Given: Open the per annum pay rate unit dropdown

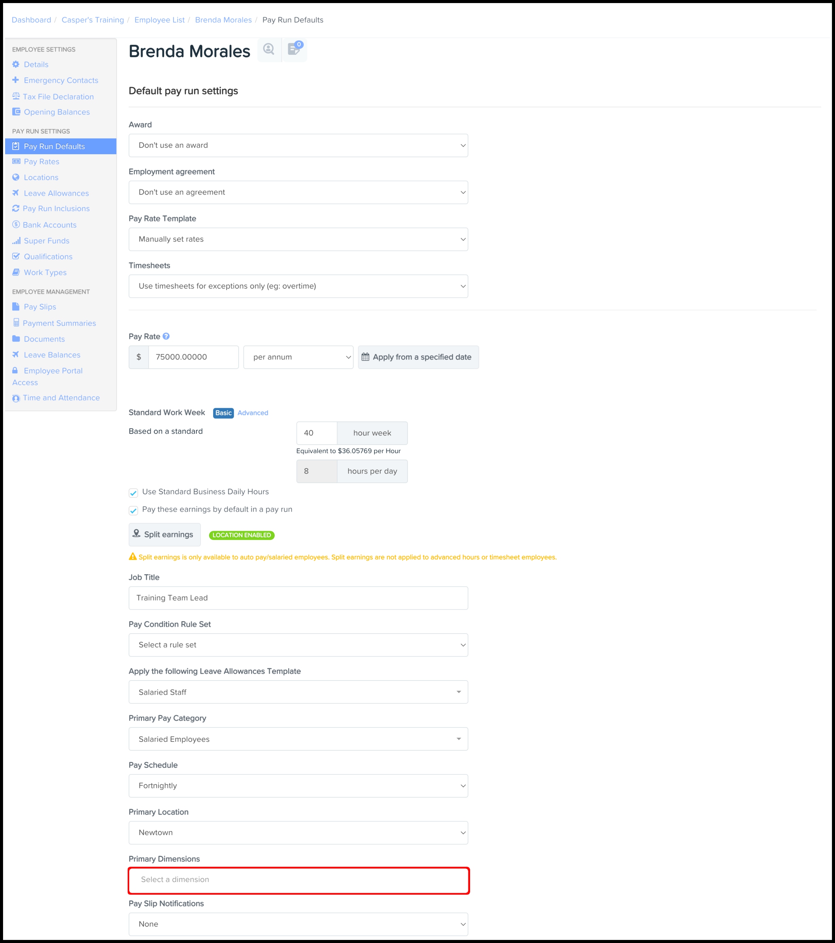Looking at the screenshot, I should pyautogui.click(x=298, y=357).
